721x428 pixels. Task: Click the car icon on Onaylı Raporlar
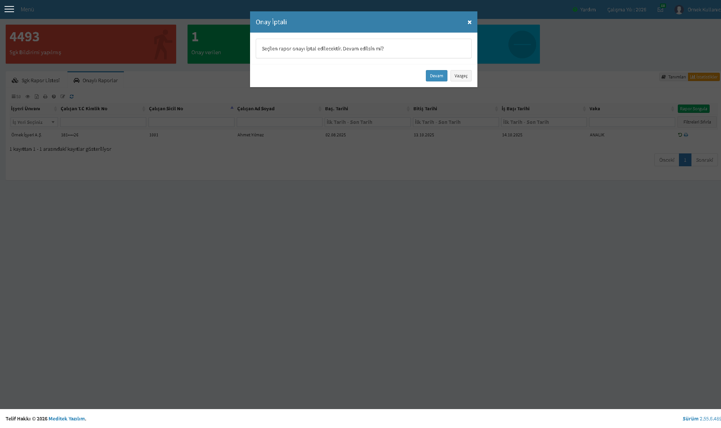(x=77, y=80)
